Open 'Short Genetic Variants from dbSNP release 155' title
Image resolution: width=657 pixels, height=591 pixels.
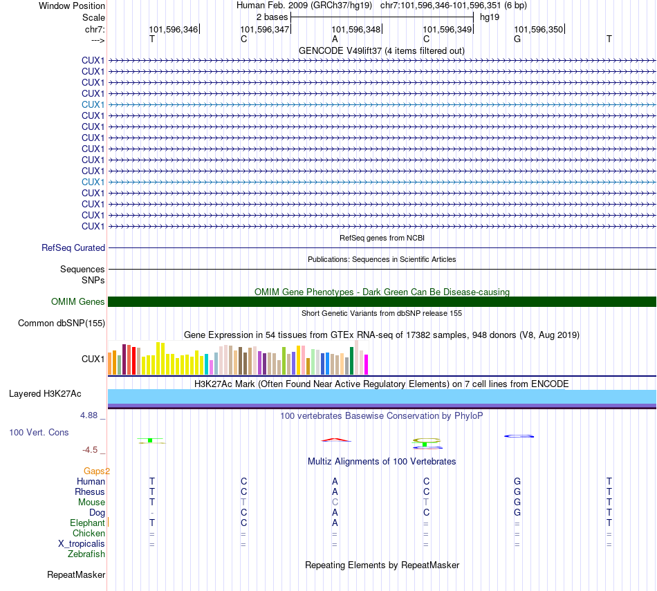(382, 313)
